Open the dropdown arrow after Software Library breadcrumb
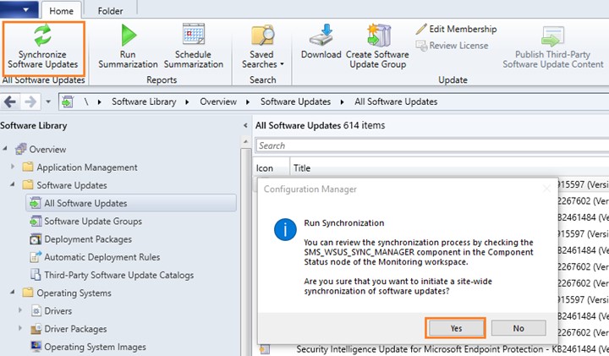This screenshot has width=609, height=356. pyautogui.click(x=187, y=102)
